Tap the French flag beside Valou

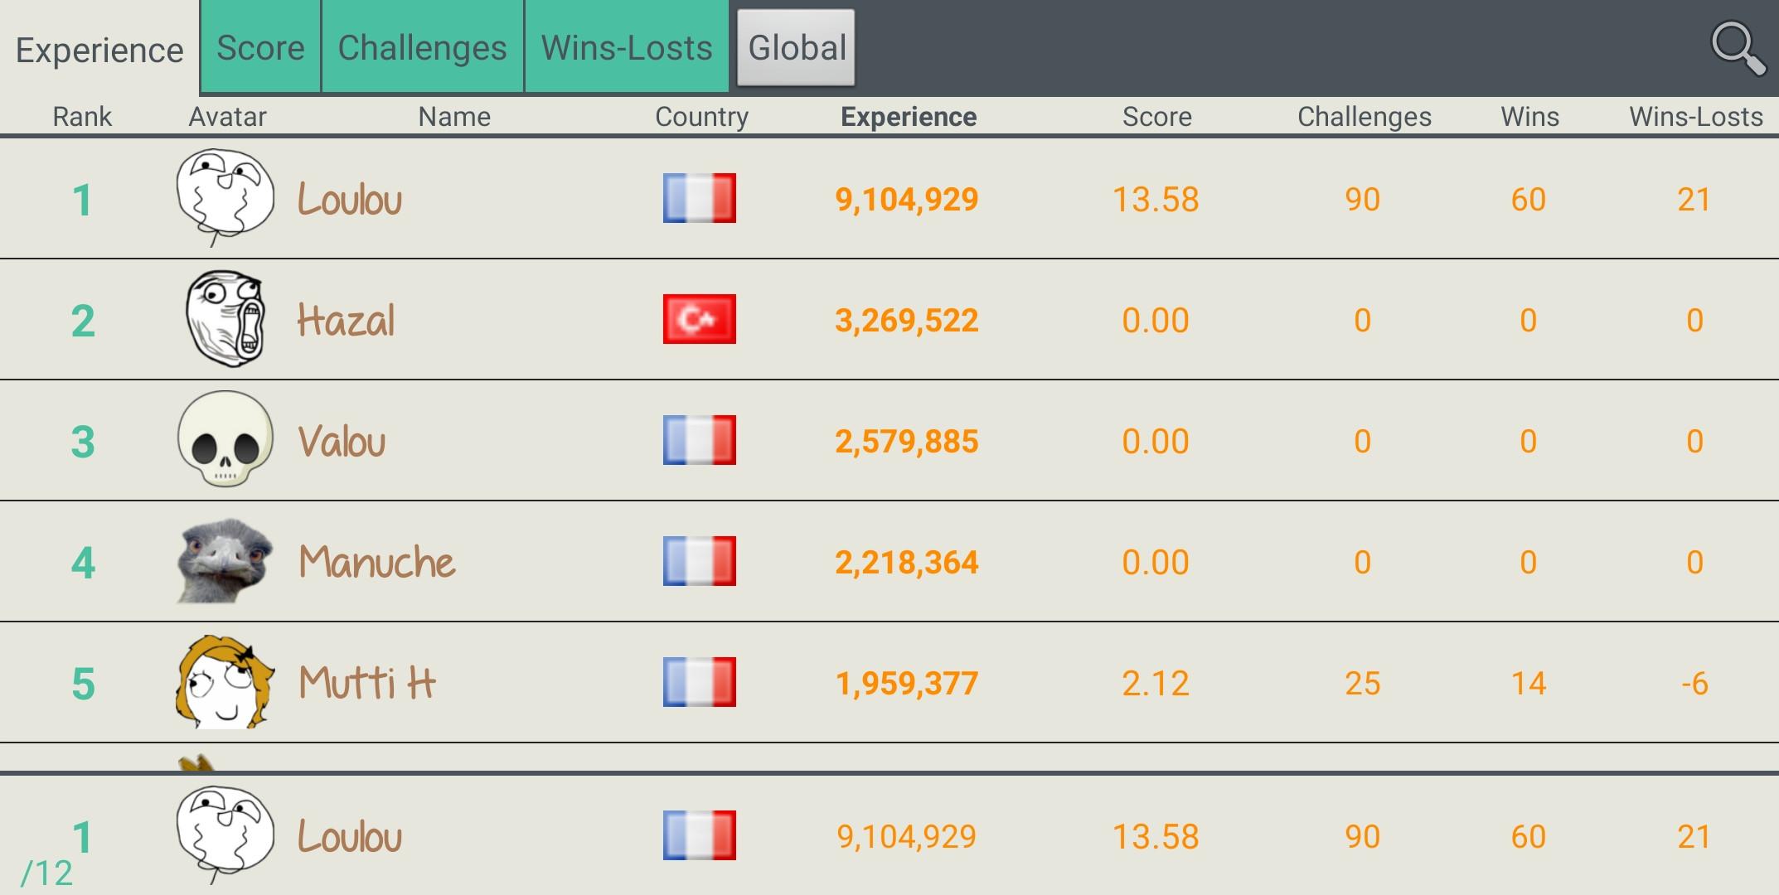tap(699, 440)
